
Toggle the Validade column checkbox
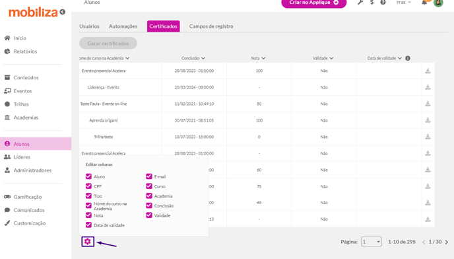(149, 215)
